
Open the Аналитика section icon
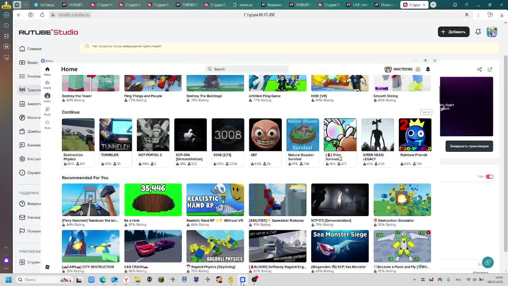(22, 104)
